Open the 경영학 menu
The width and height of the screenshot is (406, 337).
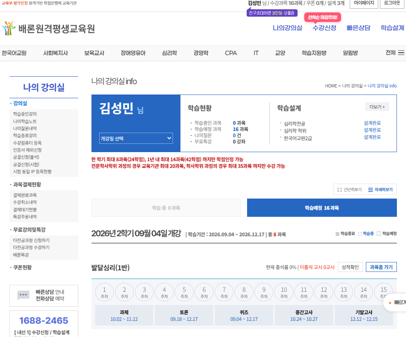[201, 53]
